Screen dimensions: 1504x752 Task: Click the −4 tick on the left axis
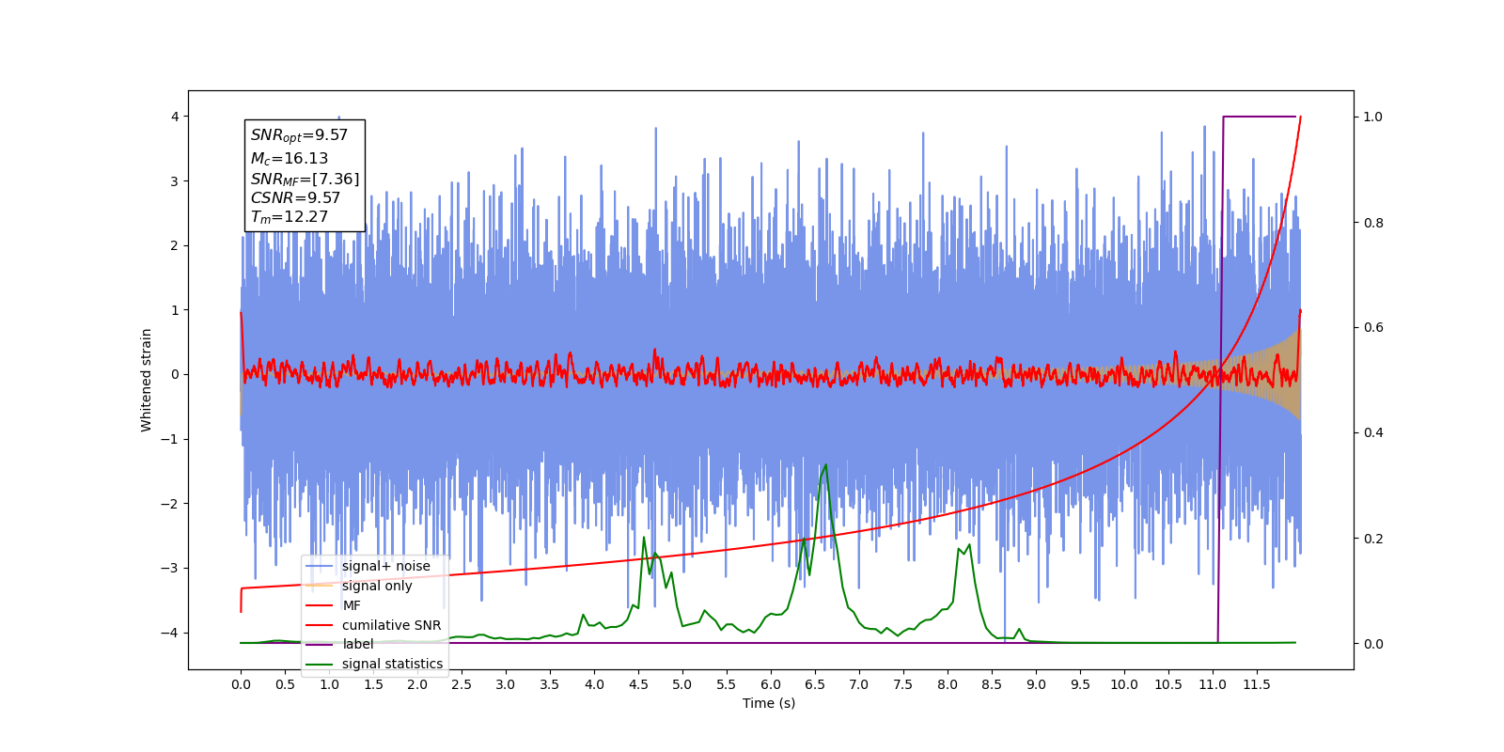pos(170,633)
